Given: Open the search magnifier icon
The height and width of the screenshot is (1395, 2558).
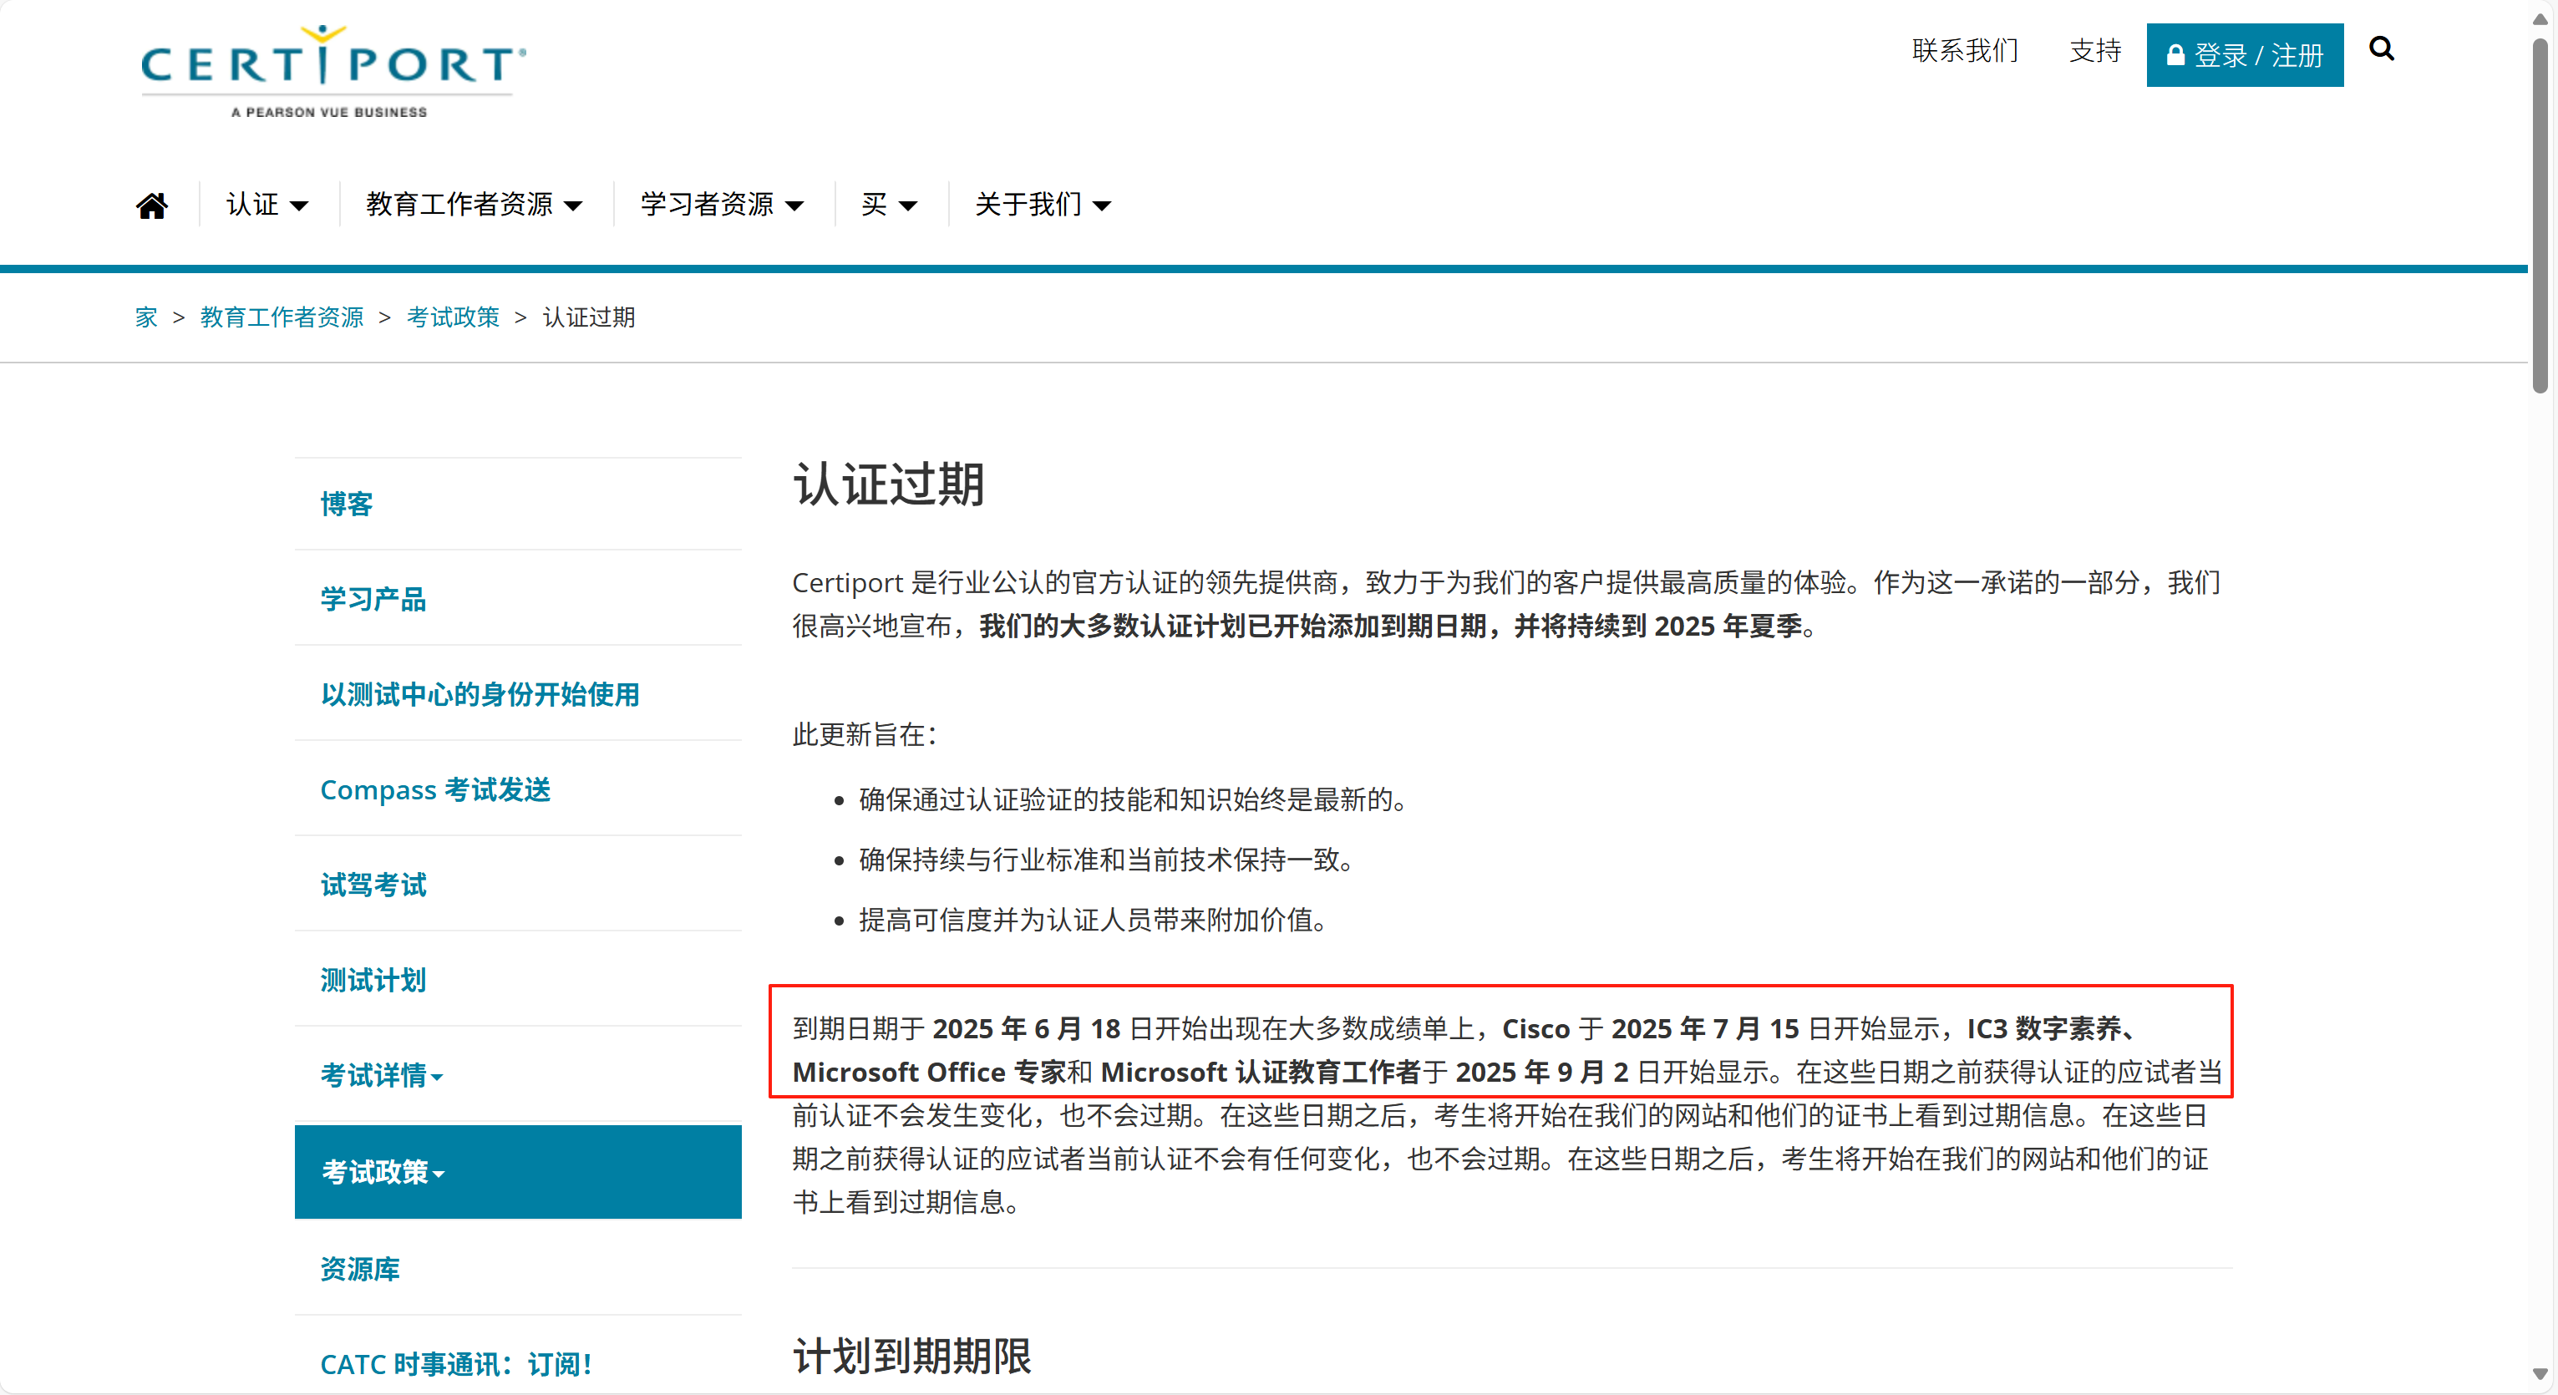Looking at the screenshot, I should (x=2381, y=48).
